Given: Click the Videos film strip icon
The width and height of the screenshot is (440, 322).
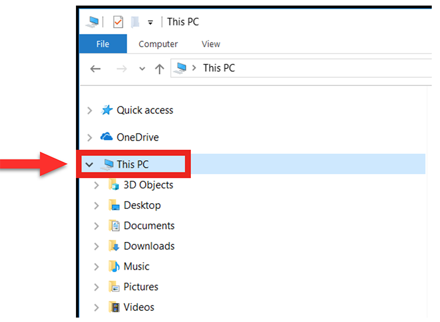Looking at the screenshot, I should click(x=114, y=307).
